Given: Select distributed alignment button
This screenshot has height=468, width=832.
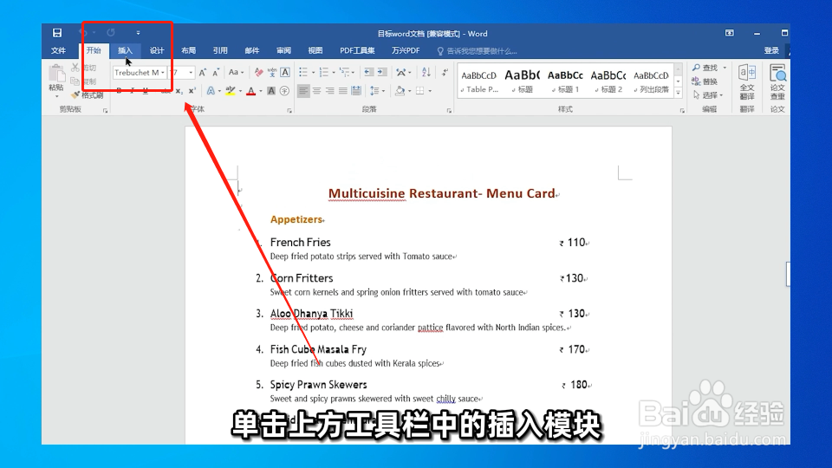Looking at the screenshot, I should (356, 91).
